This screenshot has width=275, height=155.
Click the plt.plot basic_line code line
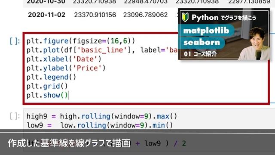(102, 50)
